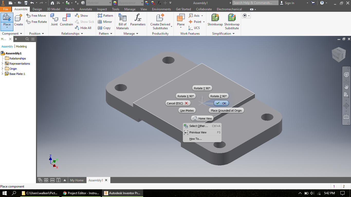Select the Mirror components tool
Image resolution: width=351 pixels, height=197 pixels.
click(105, 22)
